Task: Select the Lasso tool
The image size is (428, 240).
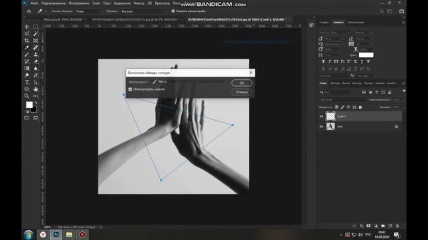Action: [27, 34]
